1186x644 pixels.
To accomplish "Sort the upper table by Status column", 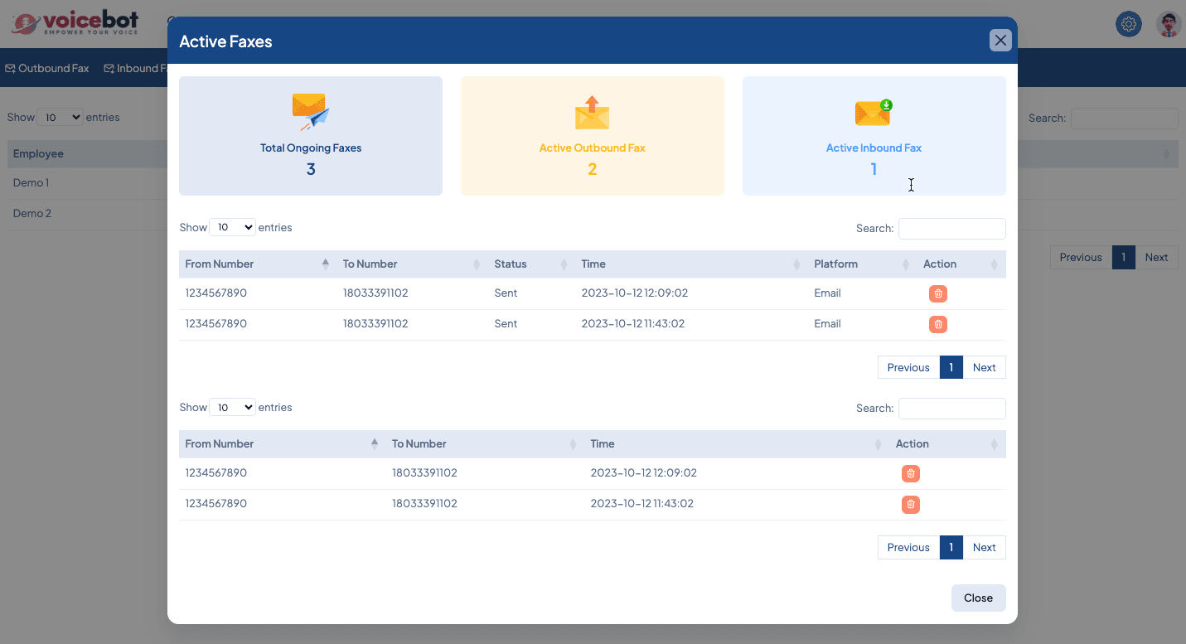I will (x=530, y=264).
